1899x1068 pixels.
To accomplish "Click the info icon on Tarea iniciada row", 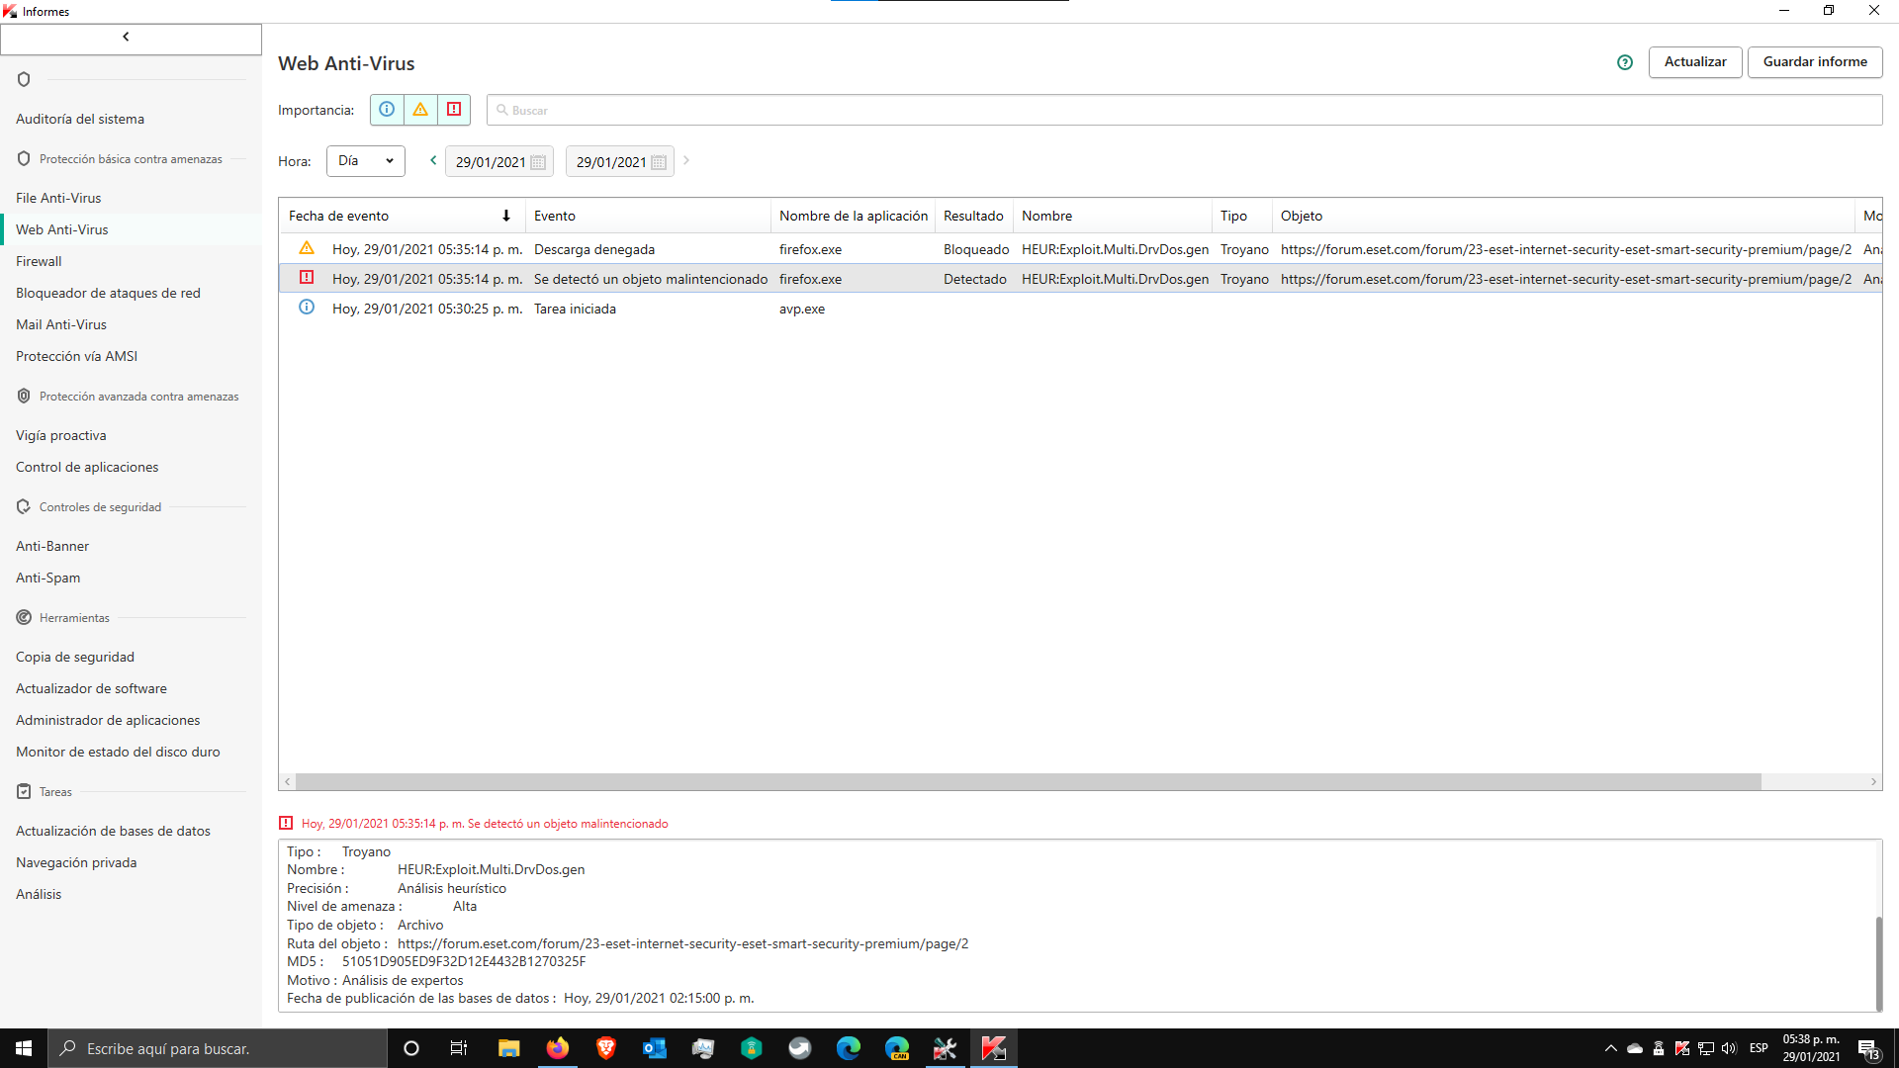I will coord(307,308).
